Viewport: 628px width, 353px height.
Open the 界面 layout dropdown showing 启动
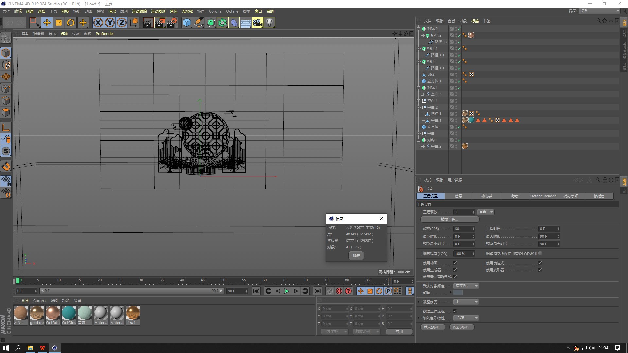pos(600,11)
